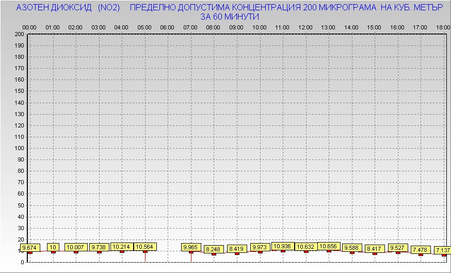Select the 12:00 time axis label
Viewport: 451px width, 273px height.
tap(305, 27)
